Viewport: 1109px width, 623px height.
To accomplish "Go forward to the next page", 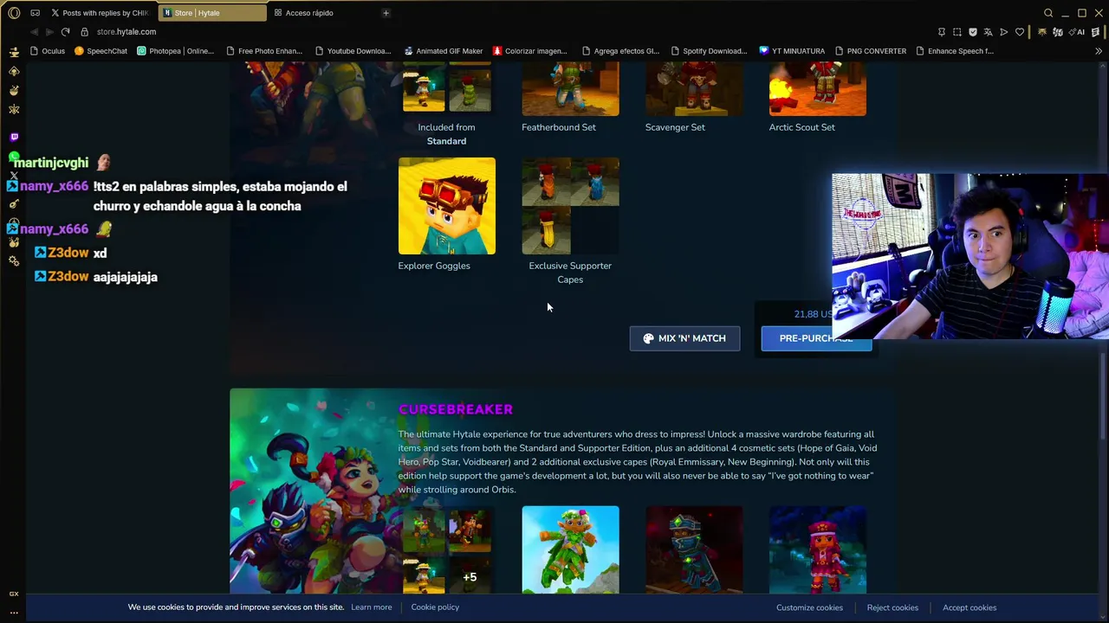I will tap(49, 32).
